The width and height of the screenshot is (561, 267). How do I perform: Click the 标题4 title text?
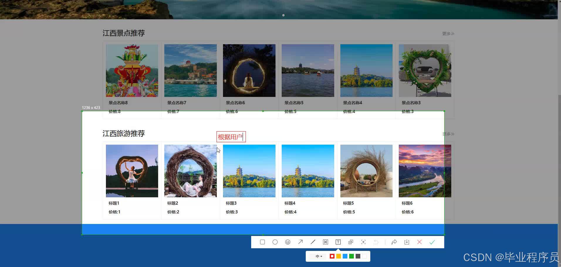pos(290,203)
